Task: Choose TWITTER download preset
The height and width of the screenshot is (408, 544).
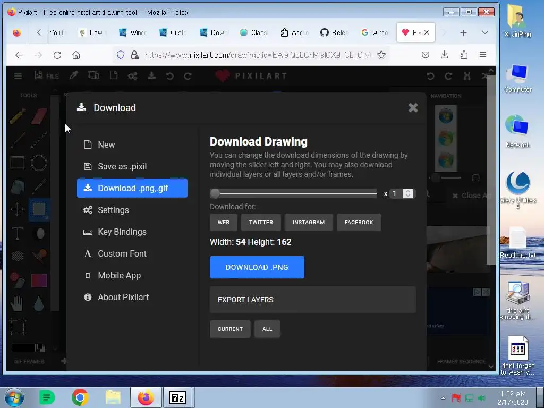Action: (x=261, y=223)
